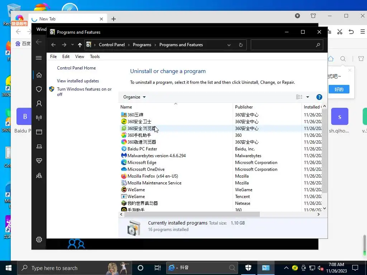
Task: Select Malwarebytes version 4.6.6.294
Action: tap(156, 156)
